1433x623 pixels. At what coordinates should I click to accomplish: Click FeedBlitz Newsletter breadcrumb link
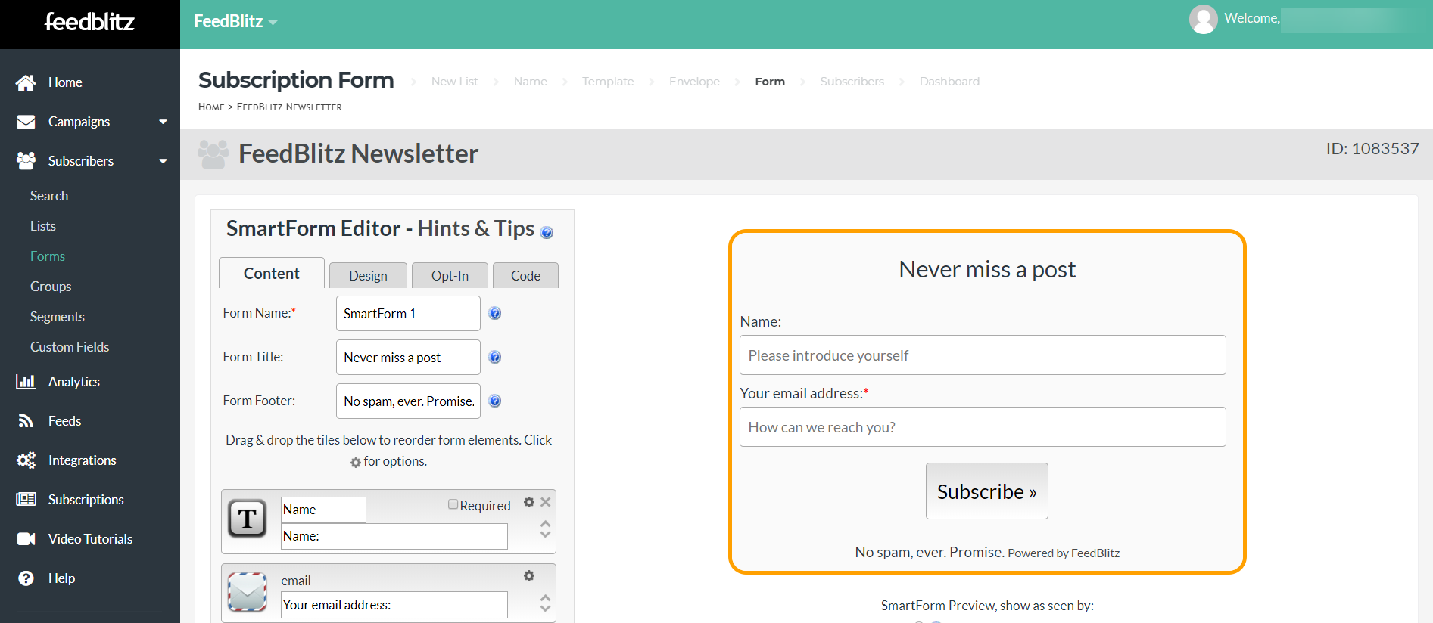289,107
